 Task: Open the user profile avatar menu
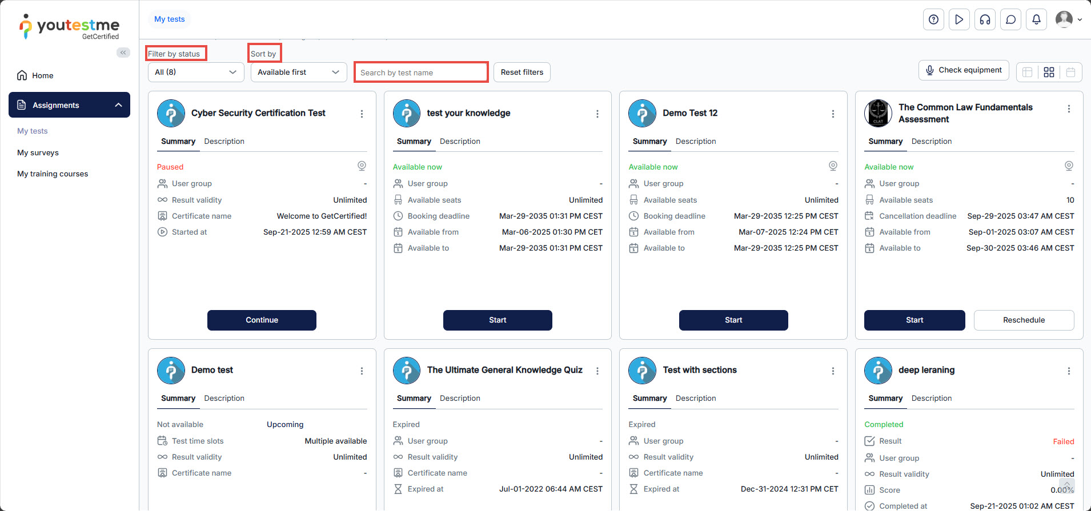[x=1068, y=19]
